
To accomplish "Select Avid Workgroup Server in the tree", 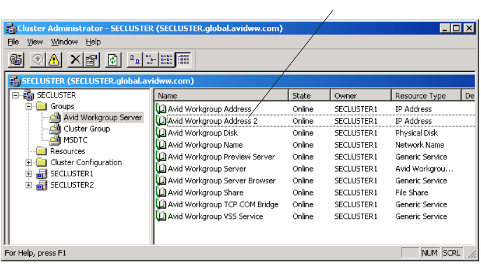I will point(103,117).
